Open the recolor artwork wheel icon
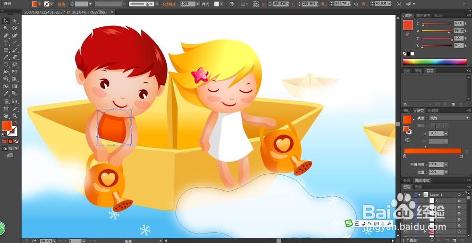Screen dimensions: 472x243 231,4
